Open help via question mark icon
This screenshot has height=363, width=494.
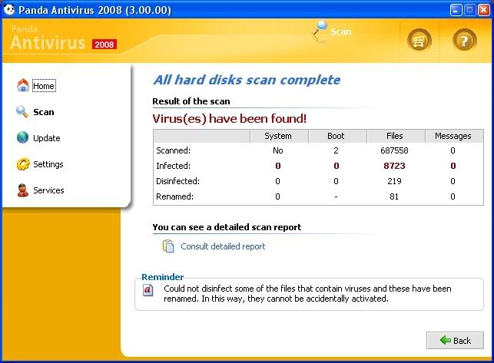point(464,41)
